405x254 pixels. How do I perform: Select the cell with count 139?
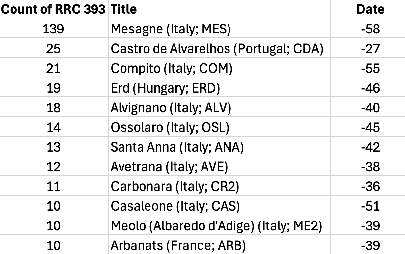point(53,29)
